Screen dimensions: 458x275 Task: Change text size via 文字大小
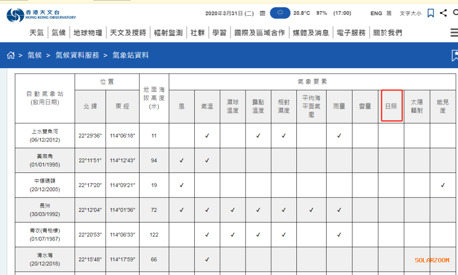[x=411, y=14]
